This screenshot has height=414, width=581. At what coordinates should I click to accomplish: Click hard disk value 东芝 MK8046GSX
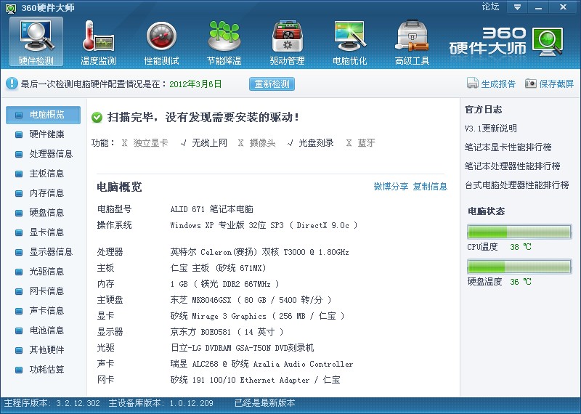pyautogui.click(x=251, y=300)
